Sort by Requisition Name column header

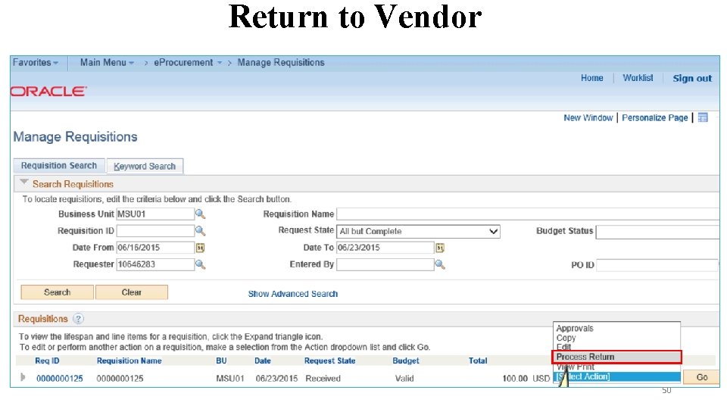pos(129,361)
